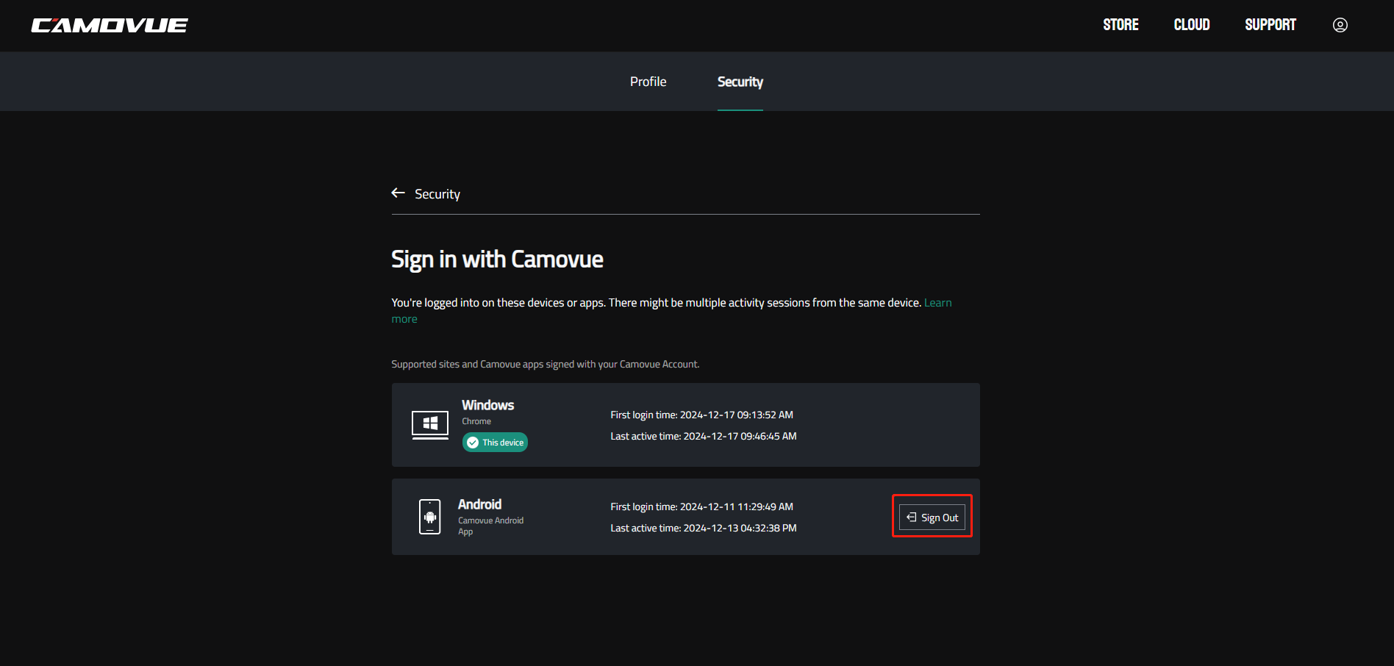The image size is (1394, 666).
Task: Switch to the Profile tab
Action: pos(648,82)
